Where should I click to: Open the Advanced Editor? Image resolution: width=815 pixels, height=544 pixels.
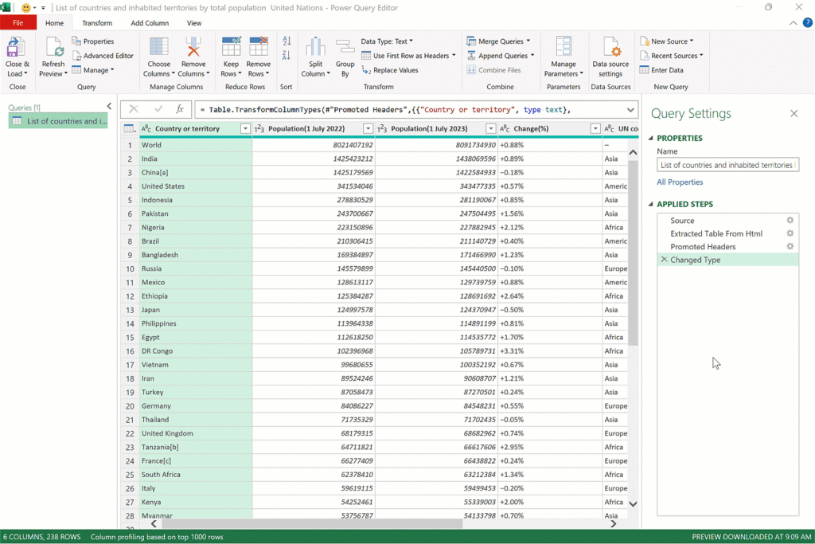[103, 56]
